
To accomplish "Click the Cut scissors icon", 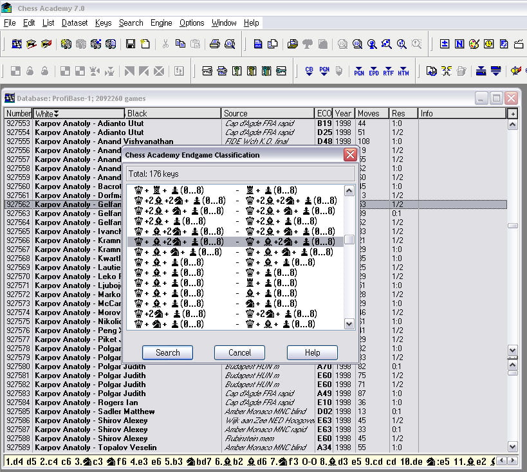I will coord(165,44).
